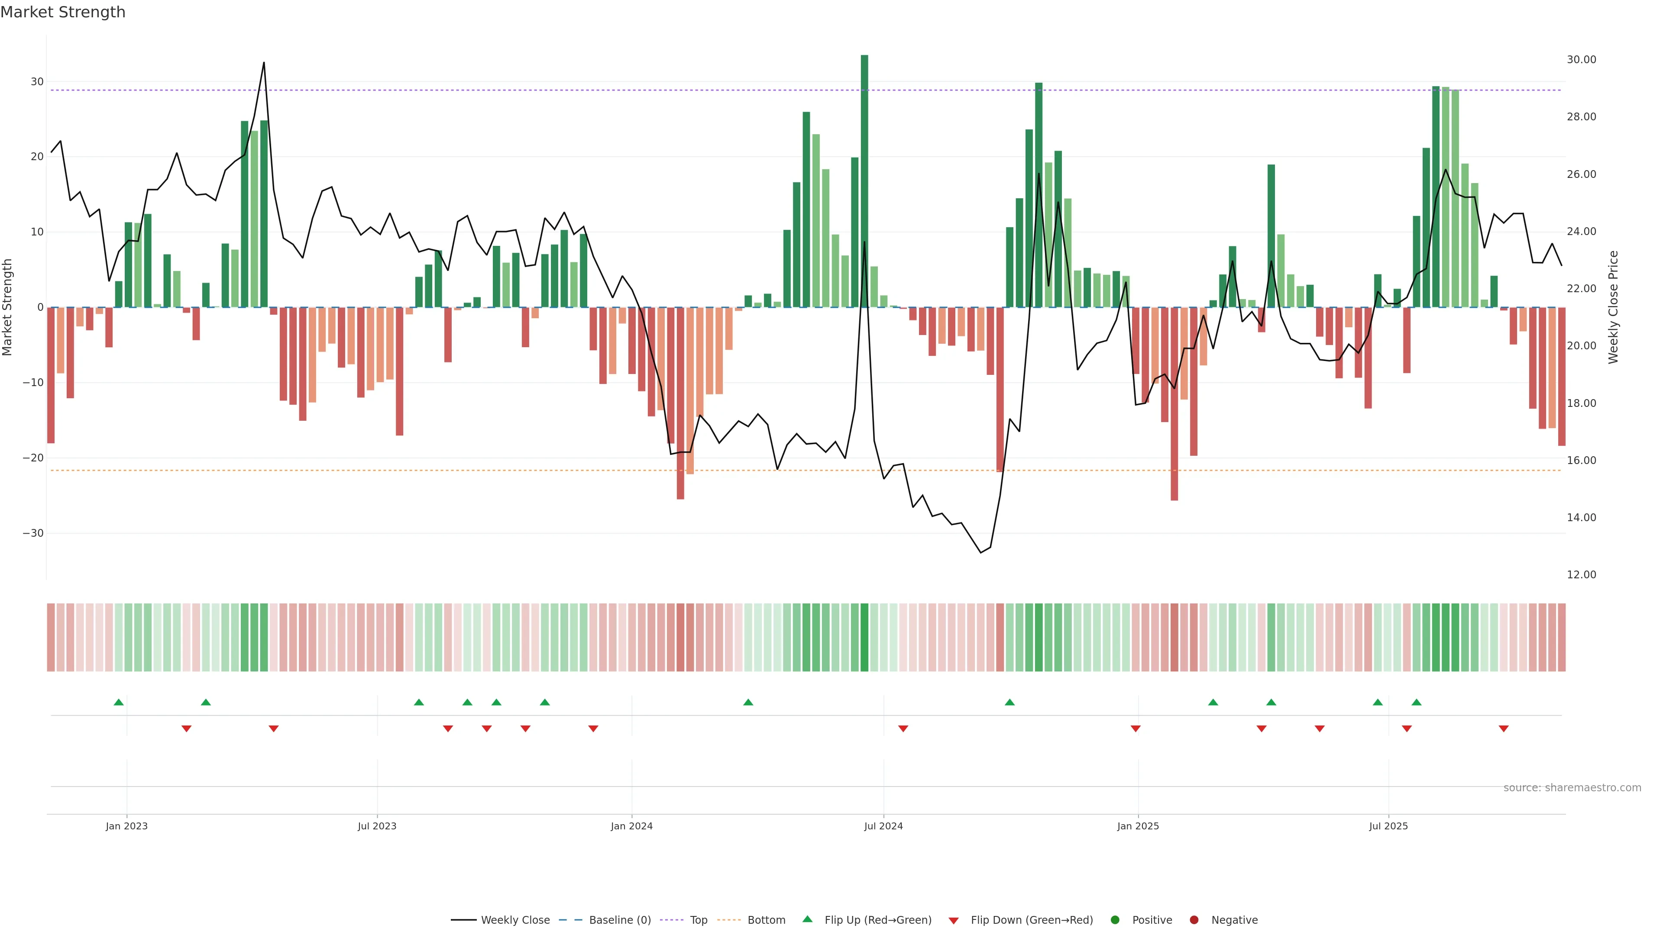
Task: Click the dark red Negative legend circle
Action: [1194, 919]
